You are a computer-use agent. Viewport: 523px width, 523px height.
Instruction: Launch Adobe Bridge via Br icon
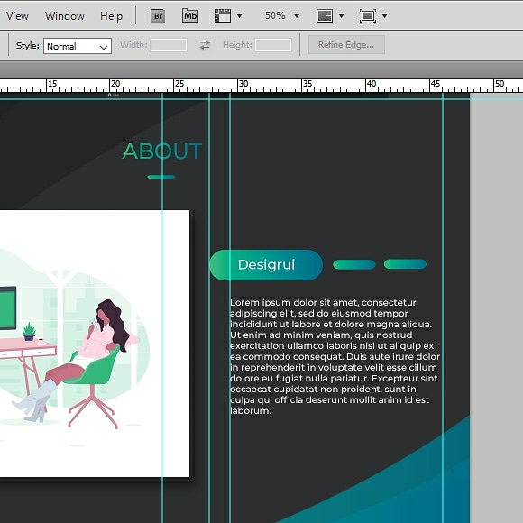pyautogui.click(x=158, y=15)
